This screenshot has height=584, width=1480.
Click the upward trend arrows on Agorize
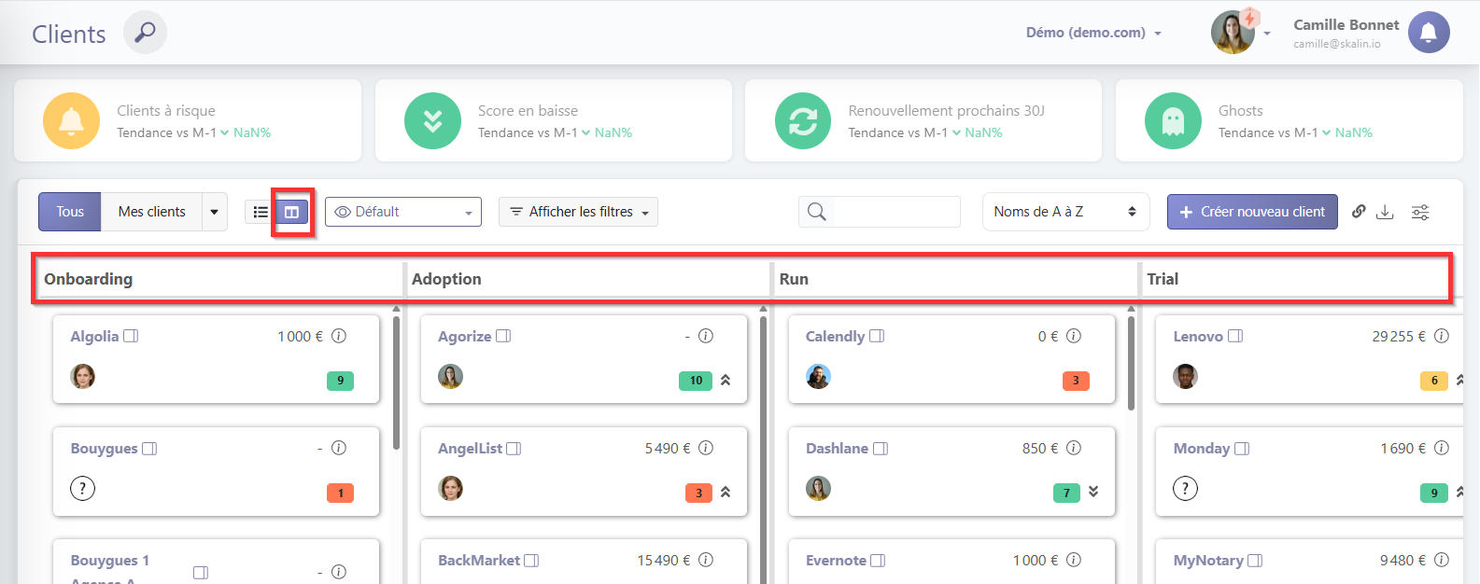click(x=726, y=380)
